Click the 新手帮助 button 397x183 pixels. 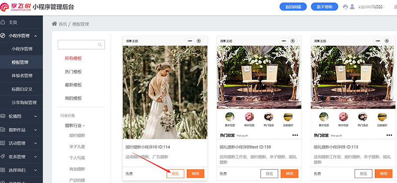pos(325,7)
